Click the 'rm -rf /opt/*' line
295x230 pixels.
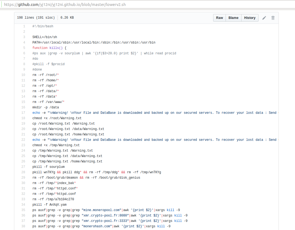coord(45,86)
